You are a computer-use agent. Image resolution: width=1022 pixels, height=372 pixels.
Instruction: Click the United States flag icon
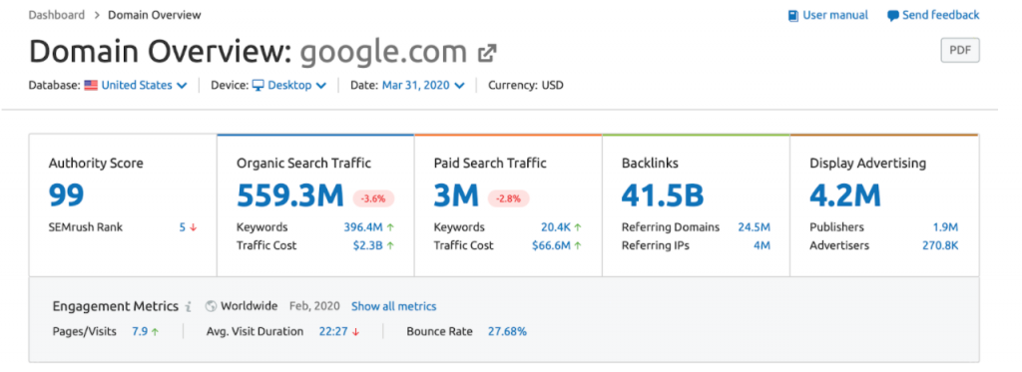tap(91, 86)
